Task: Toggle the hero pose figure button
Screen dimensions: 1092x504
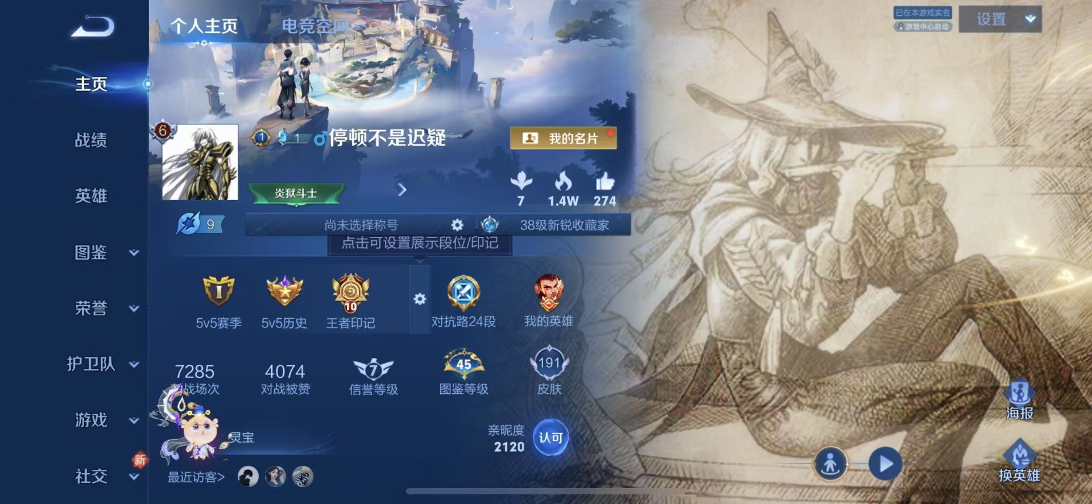Action: point(830,464)
